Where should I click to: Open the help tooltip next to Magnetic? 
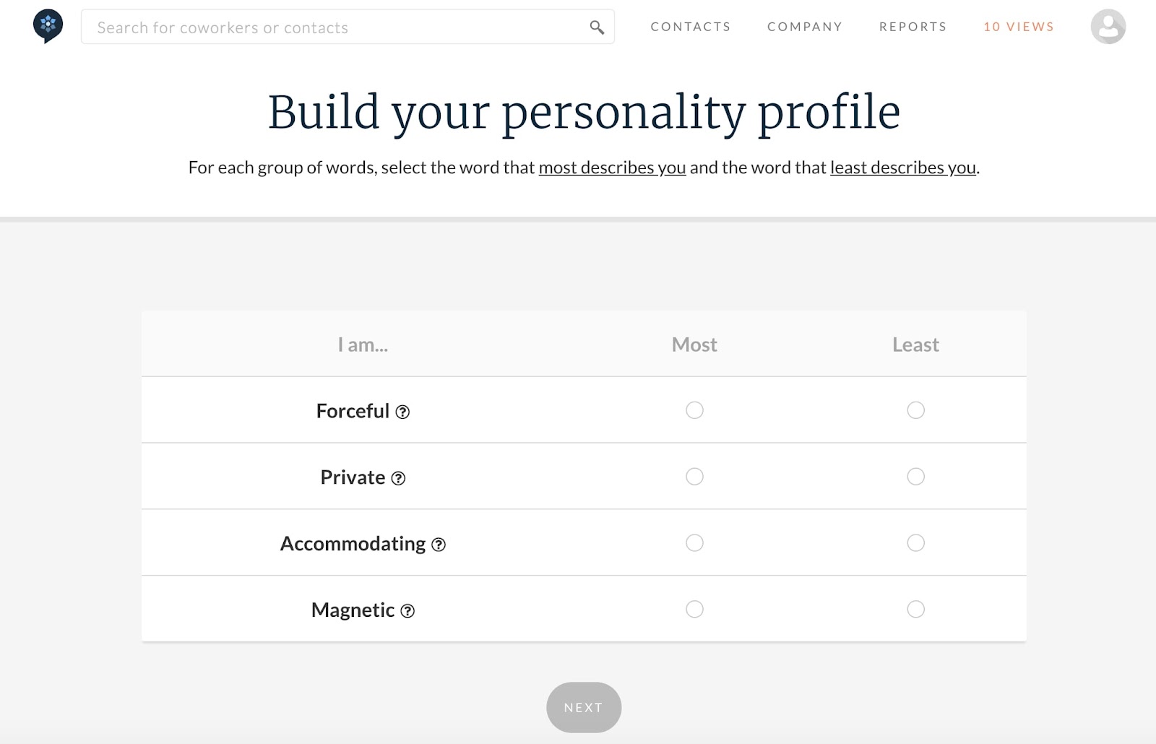click(x=408, y=611)
